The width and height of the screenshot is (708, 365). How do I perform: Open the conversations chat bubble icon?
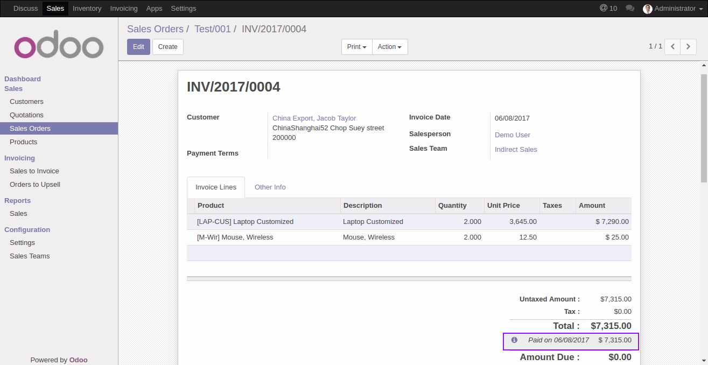[x=630, y=9]
